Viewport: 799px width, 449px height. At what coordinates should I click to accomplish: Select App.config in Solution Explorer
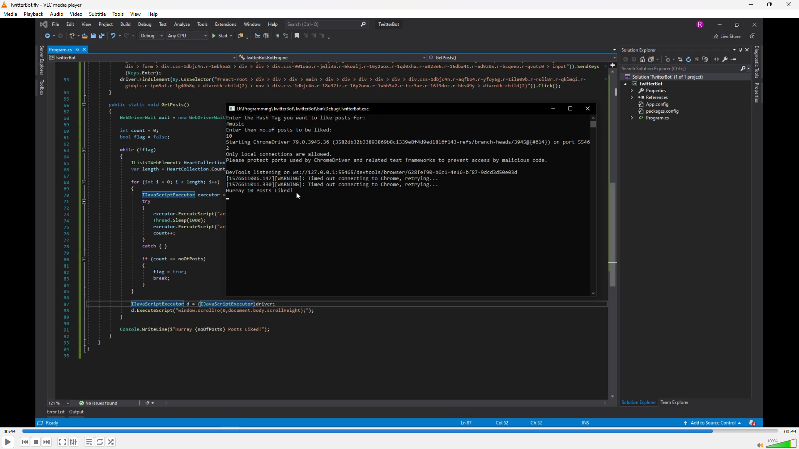click(657, 104)
